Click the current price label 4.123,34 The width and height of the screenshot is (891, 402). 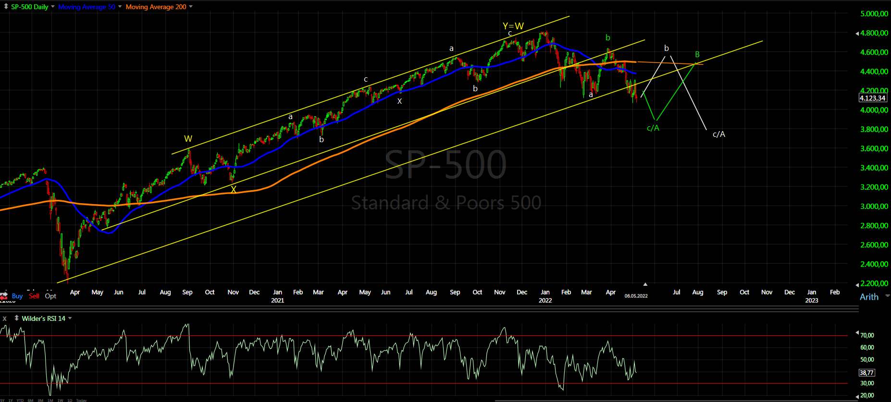pyautogui.click(x=873, y=98)
